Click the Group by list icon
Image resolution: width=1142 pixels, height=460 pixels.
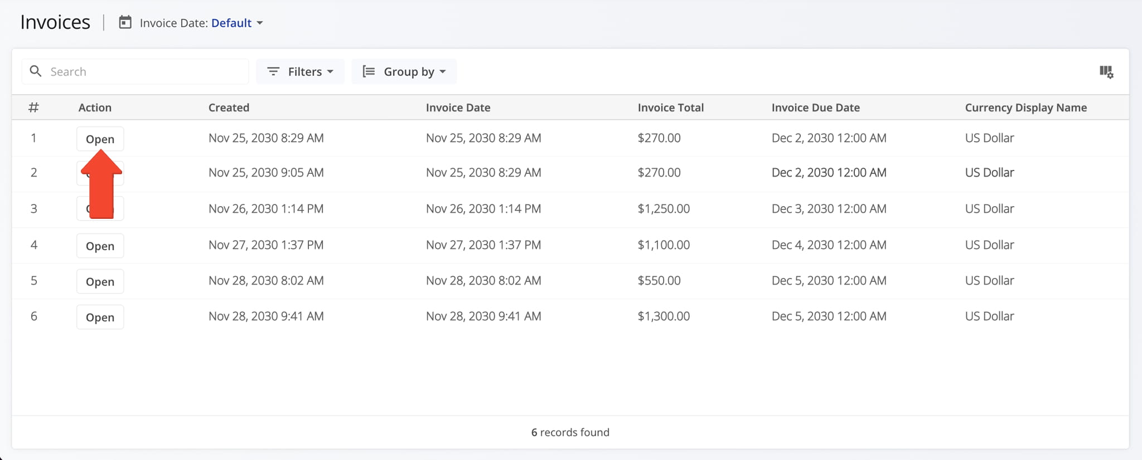coord(369,71)
